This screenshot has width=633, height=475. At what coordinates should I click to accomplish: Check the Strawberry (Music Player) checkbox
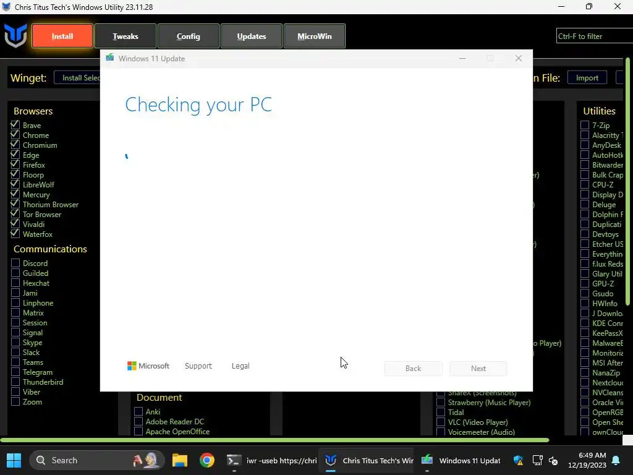[x=441, y=402]
